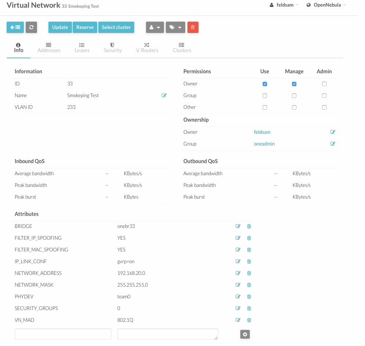This screenshot has height=346, width=365.
Task: Select the network mask 255.255.255.0
Action: 132,285
